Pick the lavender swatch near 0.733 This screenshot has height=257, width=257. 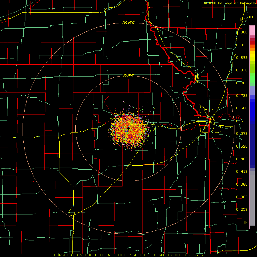pos(252,91)
